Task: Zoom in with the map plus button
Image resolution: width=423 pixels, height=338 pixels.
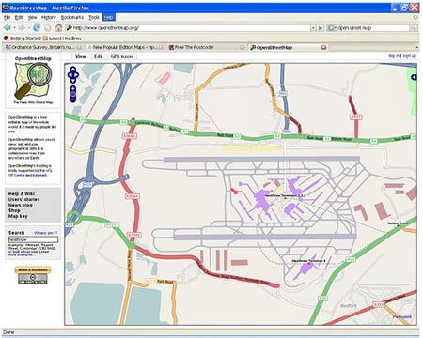Action: tap(73, 87)
